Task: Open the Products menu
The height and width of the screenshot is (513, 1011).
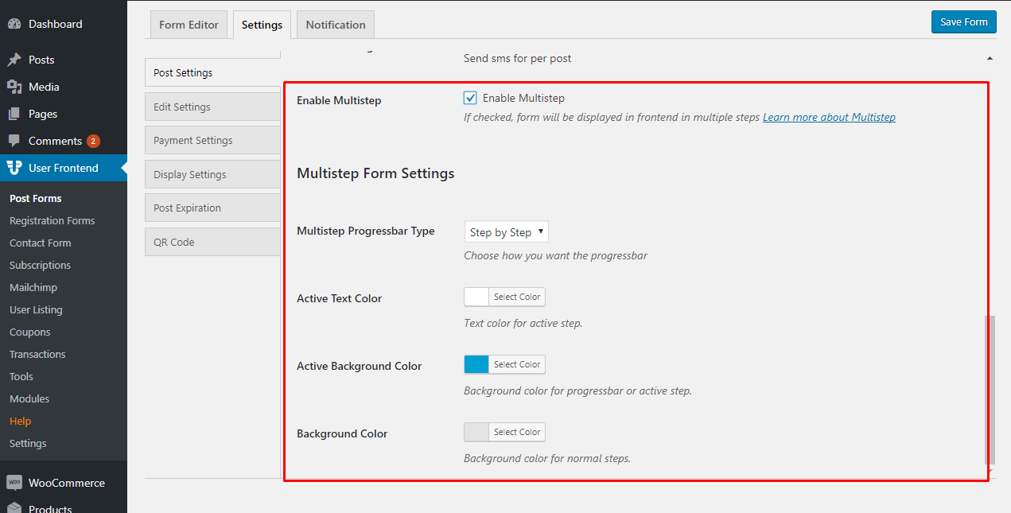Action: point(64,507)
